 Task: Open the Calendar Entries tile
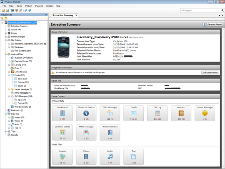point(62,132)
